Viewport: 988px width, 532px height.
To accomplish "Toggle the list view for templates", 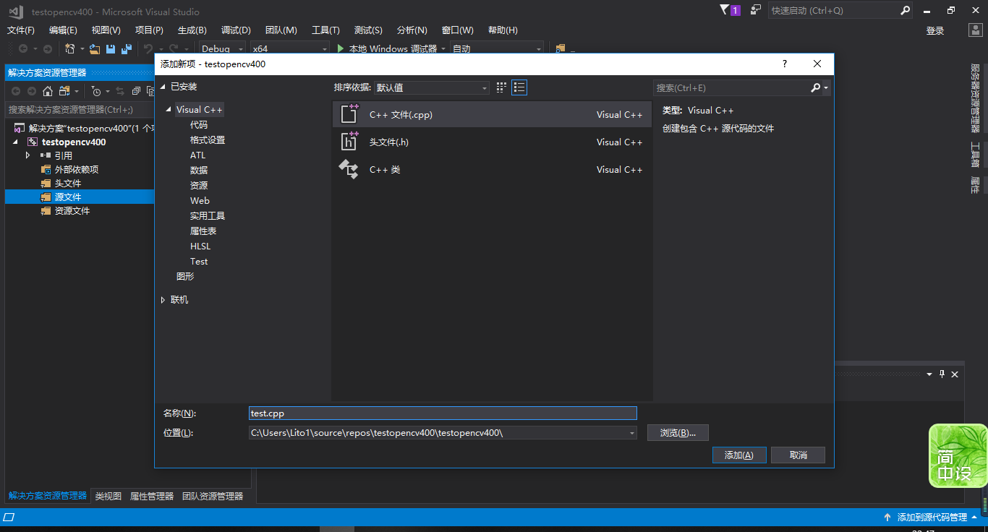I will tap(519, 87).
